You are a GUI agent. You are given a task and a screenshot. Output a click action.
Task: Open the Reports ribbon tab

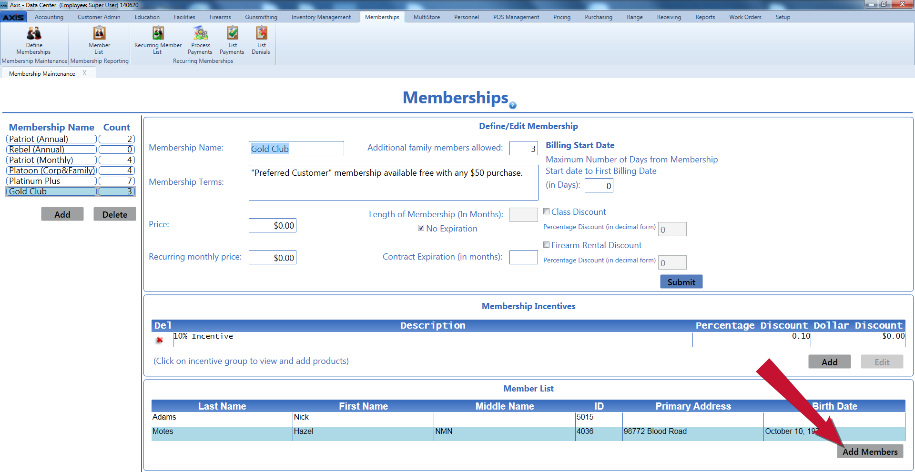(x=705, y=17)
